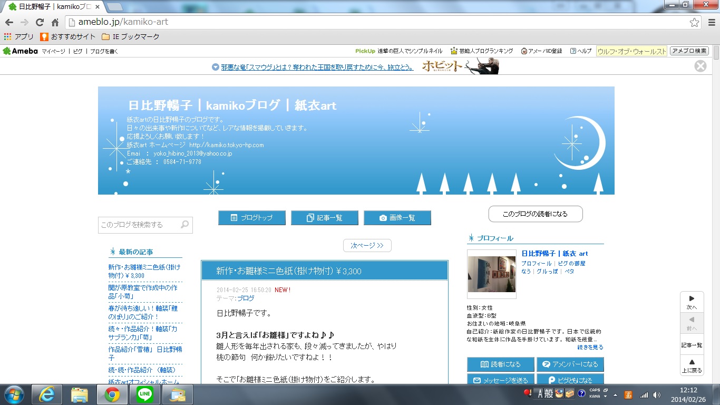Screen dimensions: 720x405
Task: Click the 記事一覧 floating side button
Action: click(692, 344)
